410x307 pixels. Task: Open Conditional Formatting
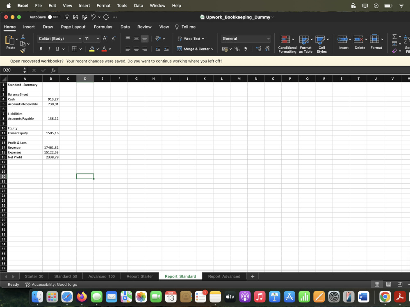[x=287, y=44]
